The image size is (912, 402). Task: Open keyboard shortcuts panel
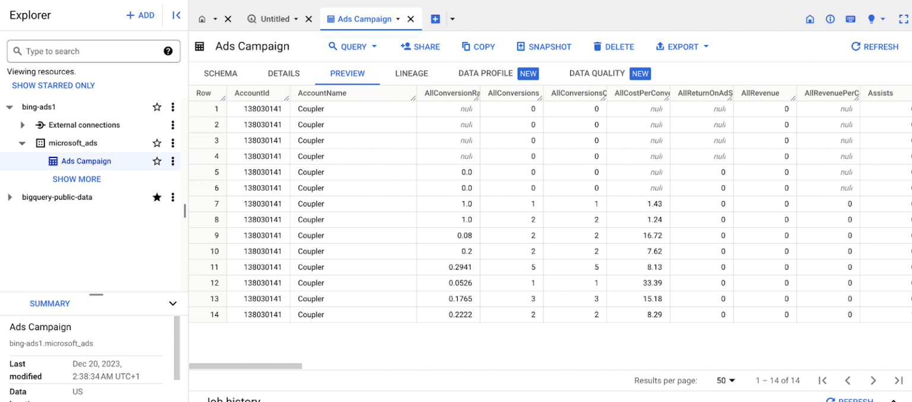[x=850, y=19]
